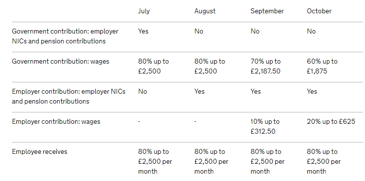Click the September 70% up to £2,187.50 cell

tap(265, 66)
